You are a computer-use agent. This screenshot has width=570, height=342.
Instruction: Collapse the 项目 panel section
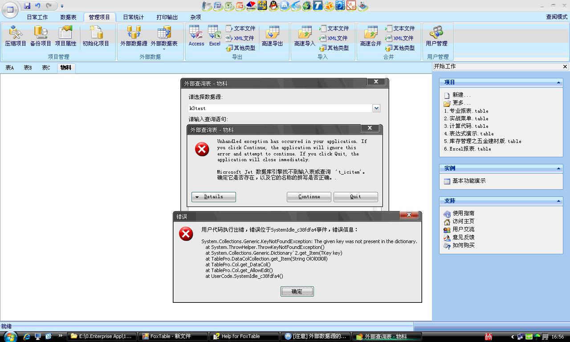[x=558, y=82]
